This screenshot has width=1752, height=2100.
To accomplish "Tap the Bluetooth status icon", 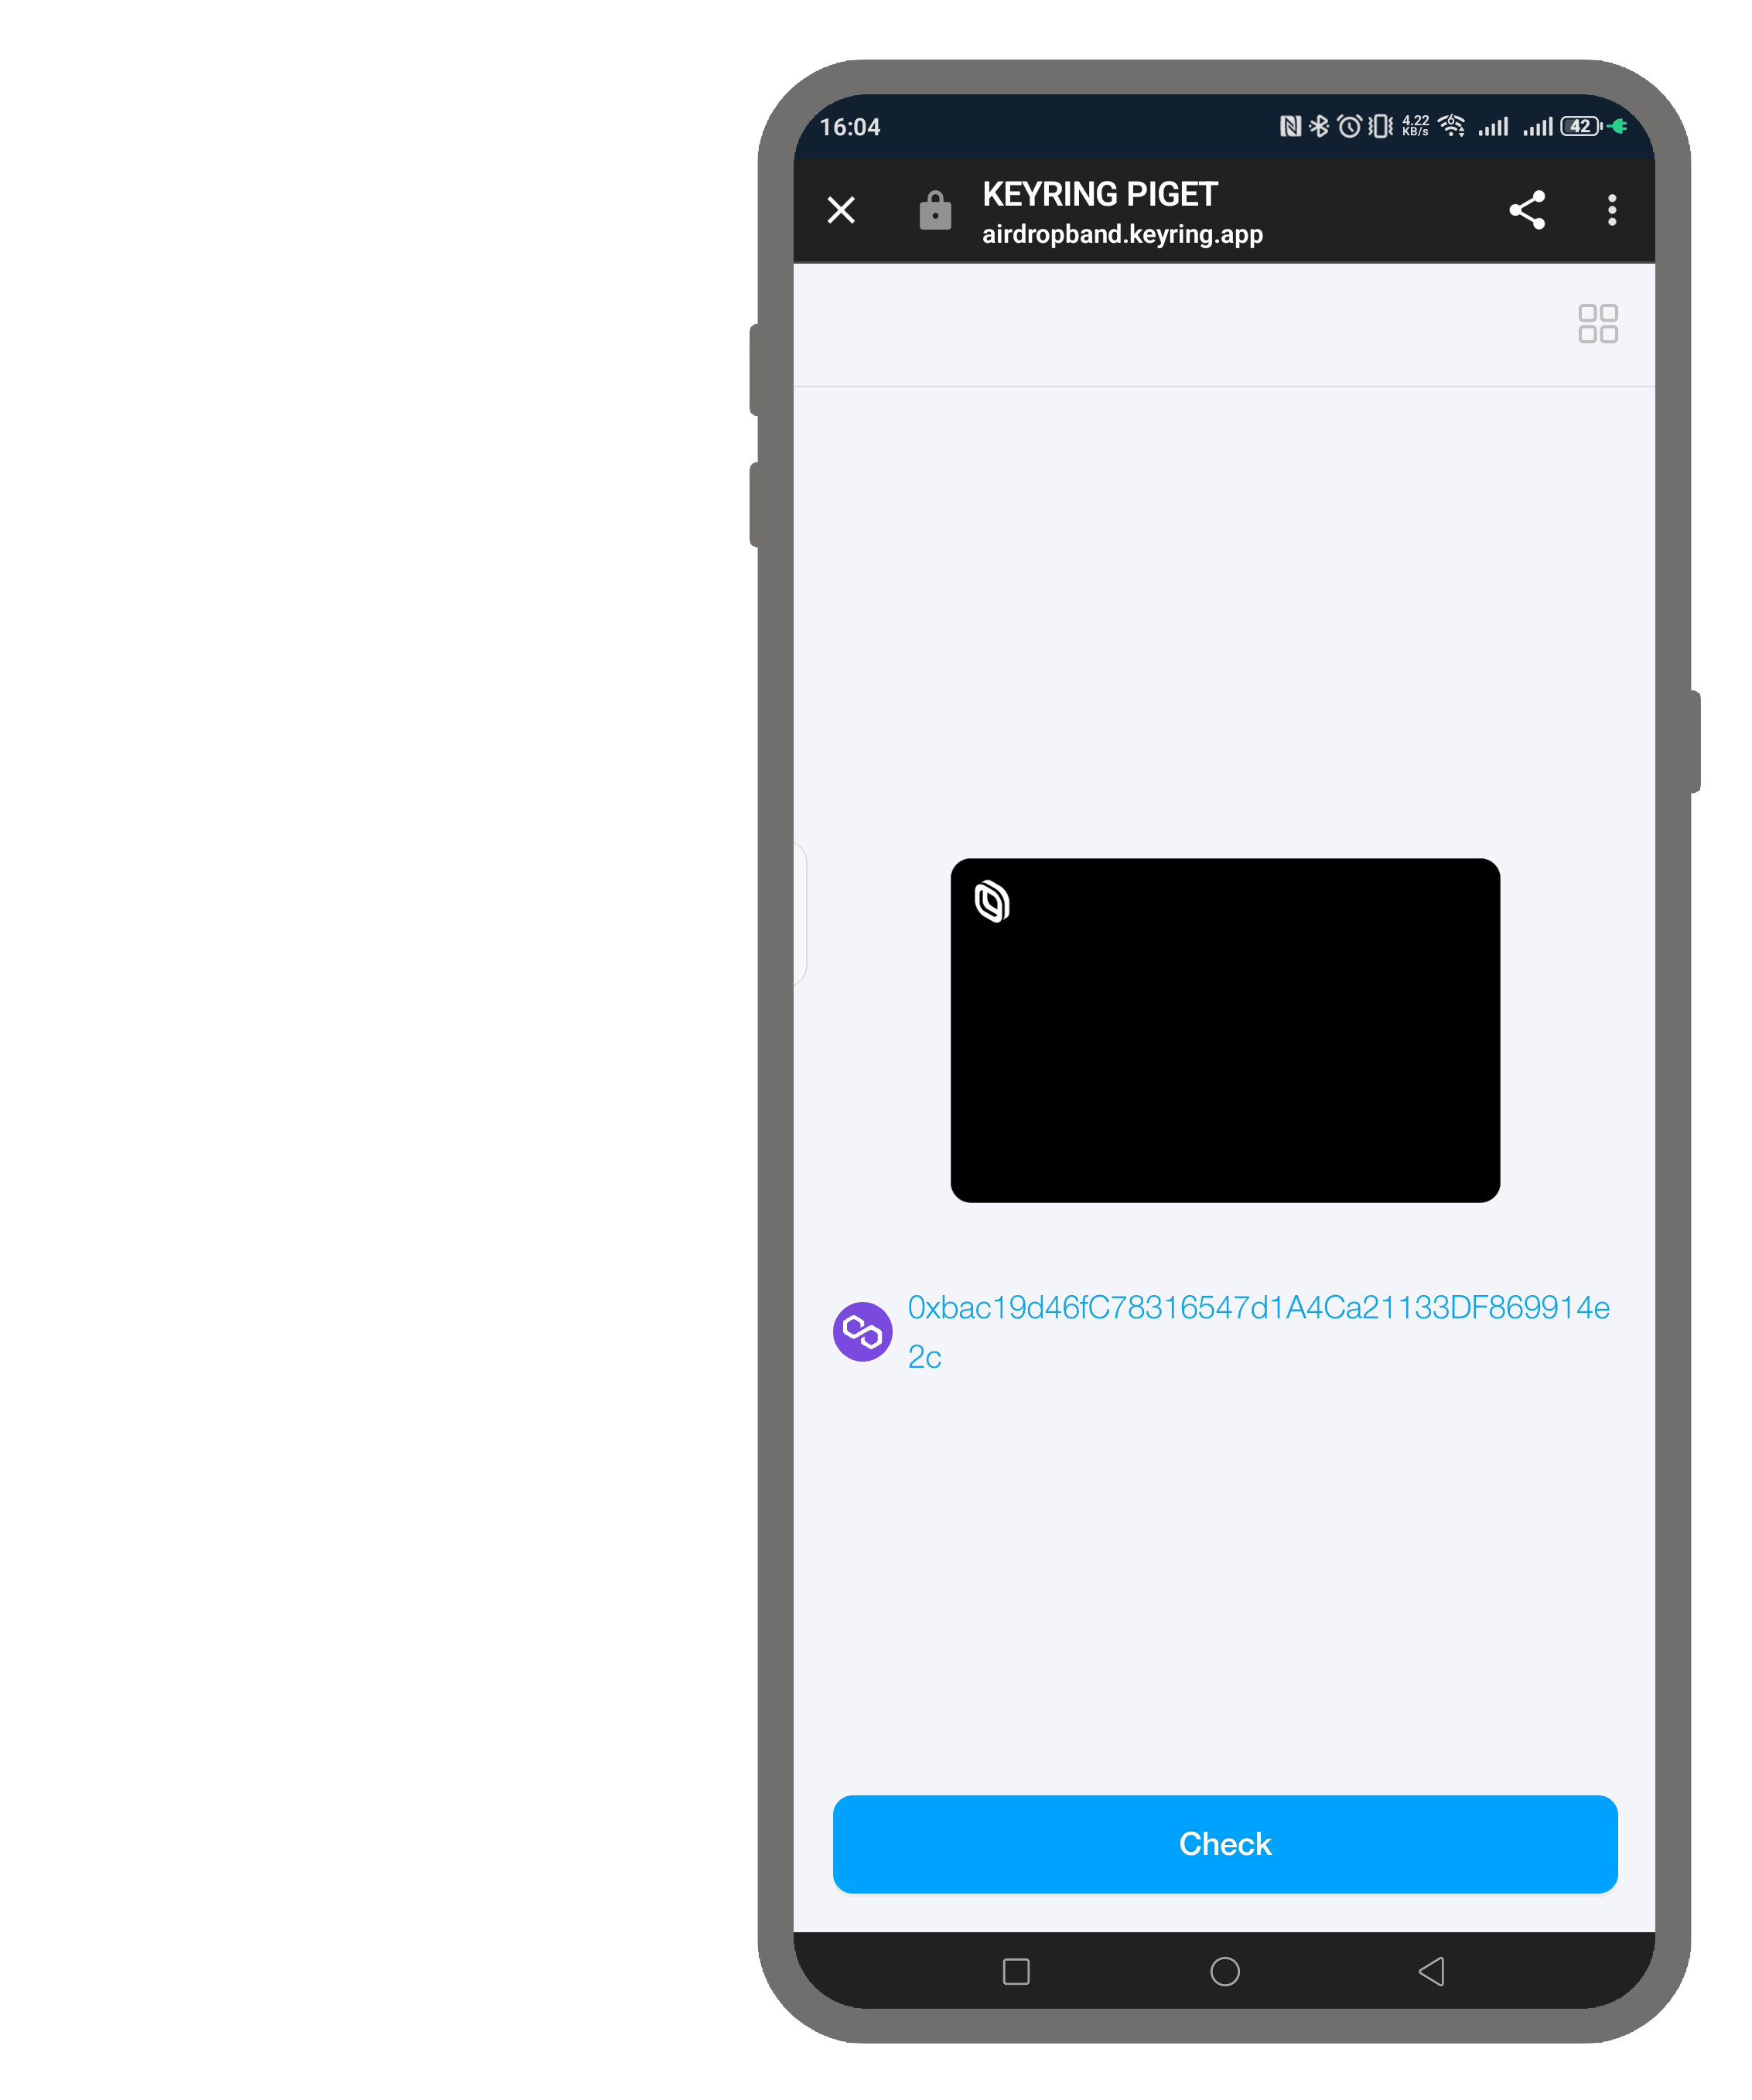I will click(x=1319, y=126).
